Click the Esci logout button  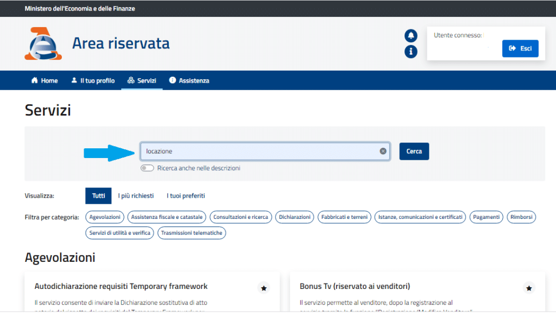520,48
